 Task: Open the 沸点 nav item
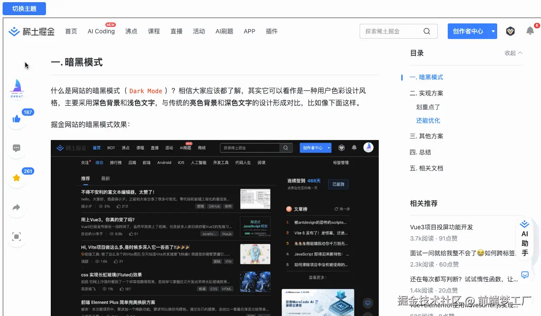point(131,31)
